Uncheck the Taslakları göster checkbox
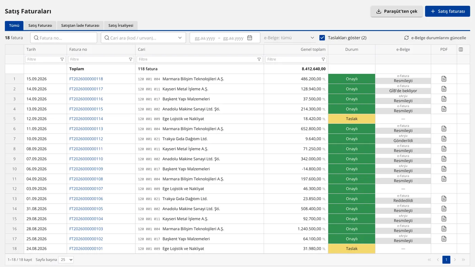Image resolution: width=475 pixels, height=267 pixels. [x=322, y=38]
